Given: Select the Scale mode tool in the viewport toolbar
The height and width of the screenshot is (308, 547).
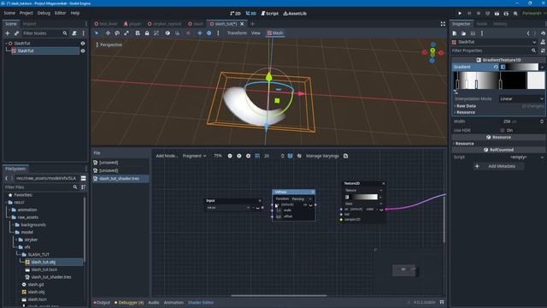Looking at the screenshot, I should click(126, 33).
